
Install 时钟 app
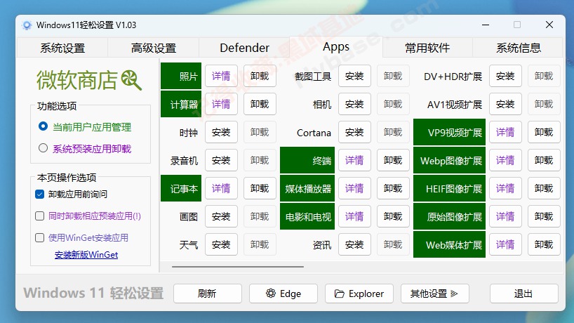[221, 132]
